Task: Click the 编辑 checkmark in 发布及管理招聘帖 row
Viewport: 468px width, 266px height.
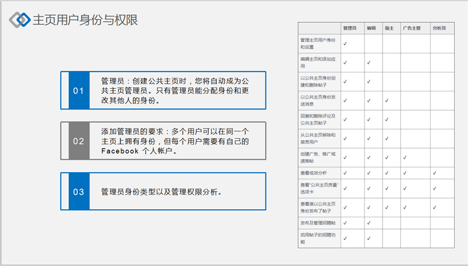Action: (x=369, y=223)
